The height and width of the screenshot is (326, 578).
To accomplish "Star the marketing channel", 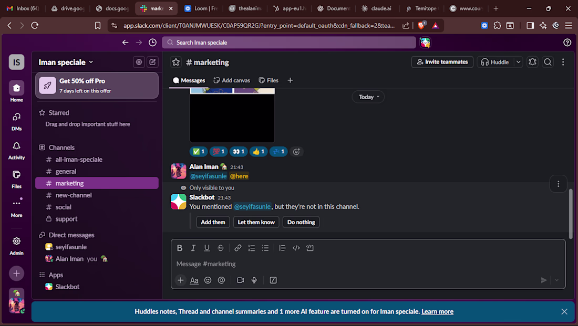I will [176, 62].
